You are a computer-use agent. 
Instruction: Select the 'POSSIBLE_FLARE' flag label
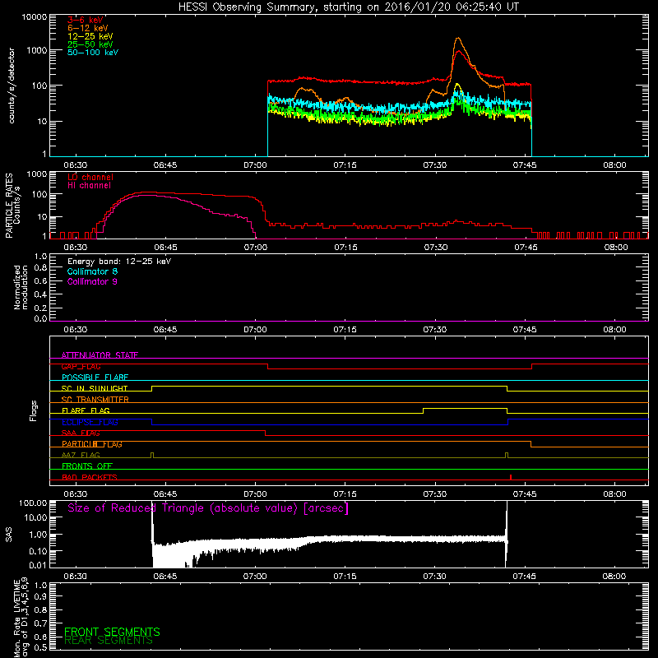95,378
